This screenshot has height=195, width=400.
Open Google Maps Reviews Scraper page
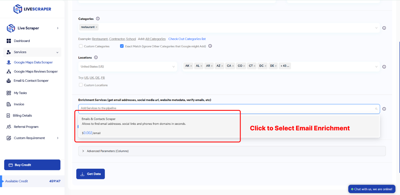[36, 71]
